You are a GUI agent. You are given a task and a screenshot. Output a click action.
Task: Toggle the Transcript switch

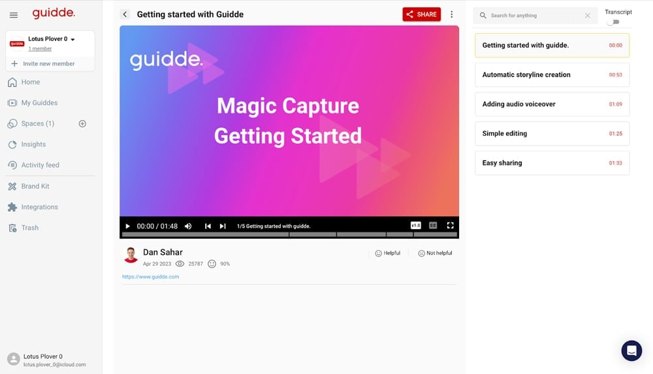[x=613, y=22]
